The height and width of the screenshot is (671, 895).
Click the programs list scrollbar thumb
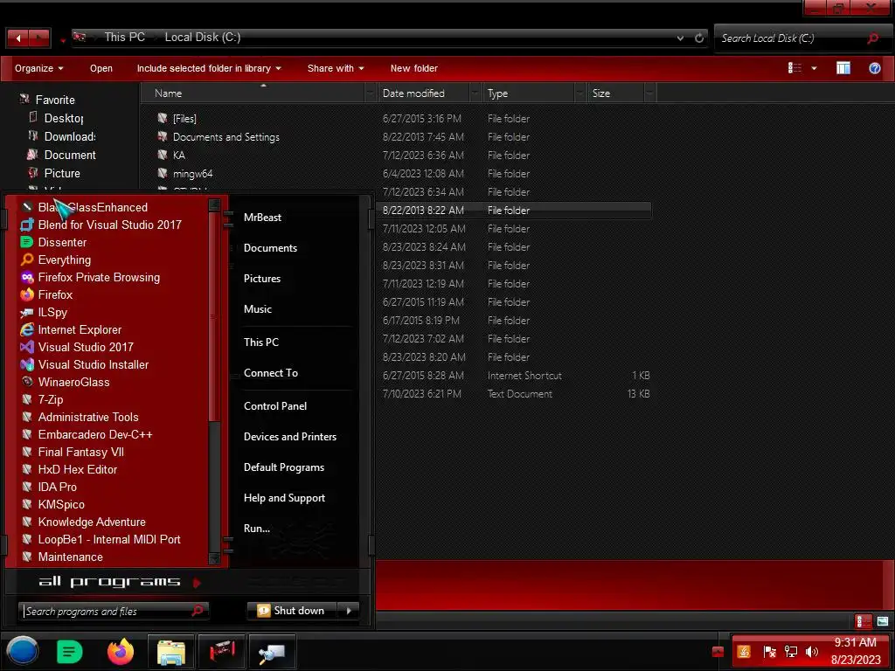(x=215, y=317)
